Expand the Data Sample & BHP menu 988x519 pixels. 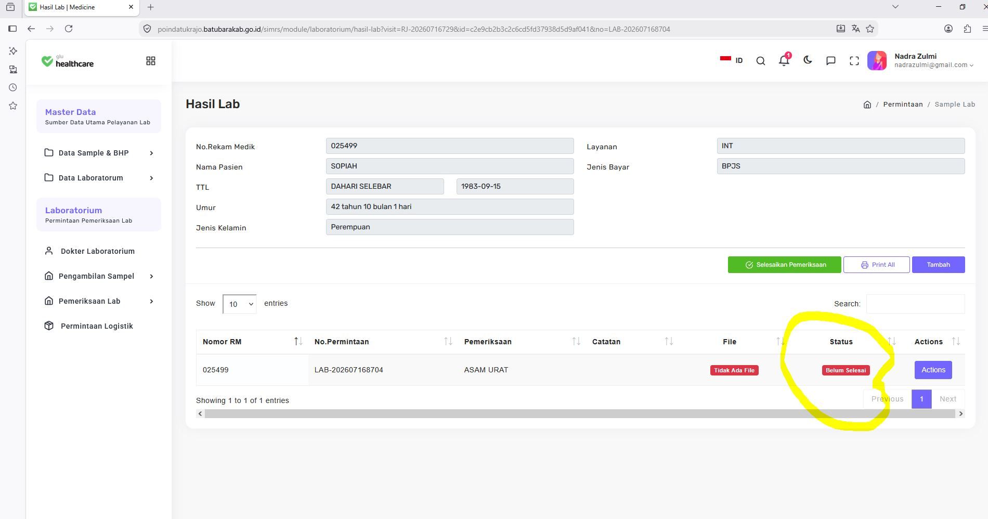[x=99, y=153]
